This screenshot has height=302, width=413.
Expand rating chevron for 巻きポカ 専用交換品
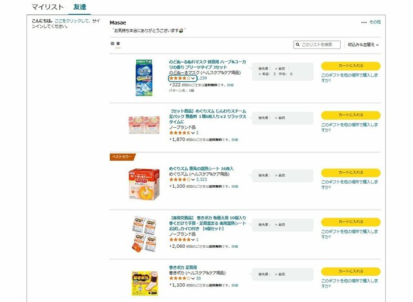(x=193, y=239)
